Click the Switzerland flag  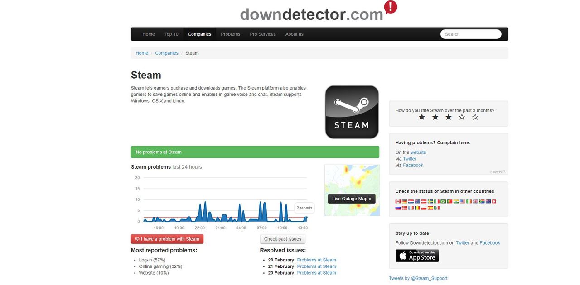pyautogui.click(x=494, y=201)
